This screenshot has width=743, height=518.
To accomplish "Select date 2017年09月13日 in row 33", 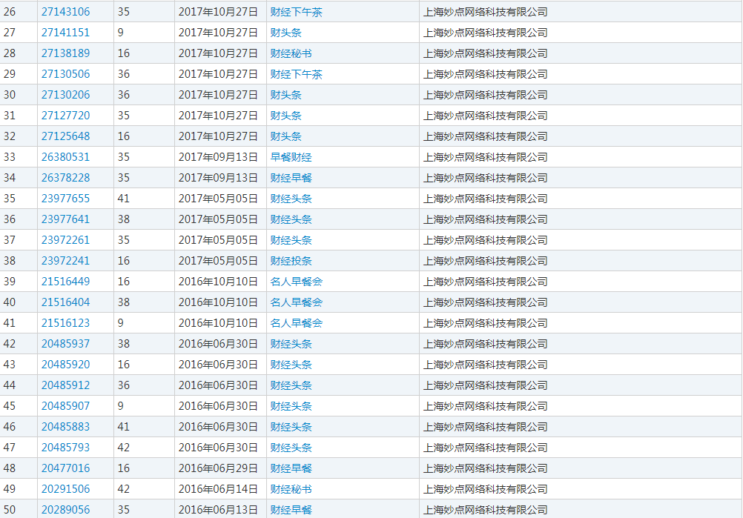I will tap(218, 157).
